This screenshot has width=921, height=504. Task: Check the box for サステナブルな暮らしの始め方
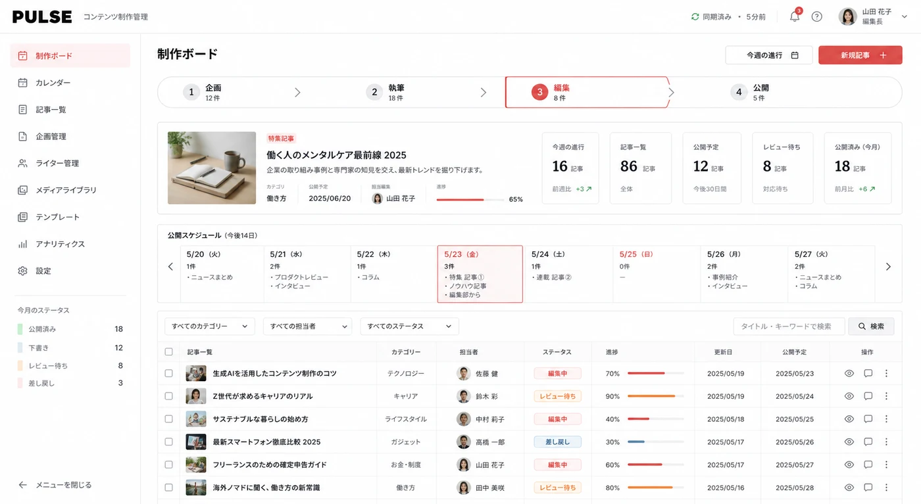click(x=169, y=419)
